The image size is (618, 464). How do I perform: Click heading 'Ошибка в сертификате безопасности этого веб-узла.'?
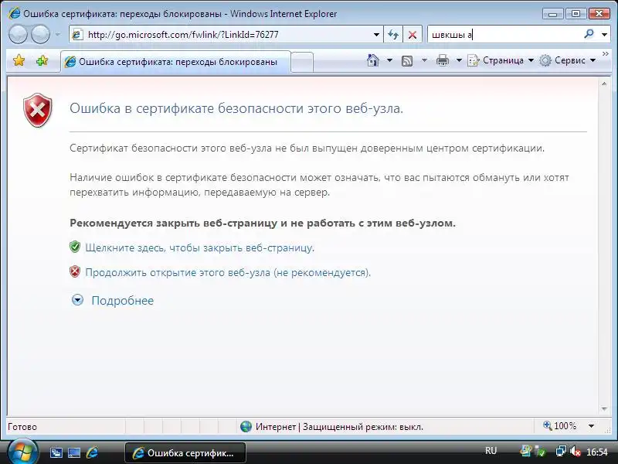[x=236, y=108]
